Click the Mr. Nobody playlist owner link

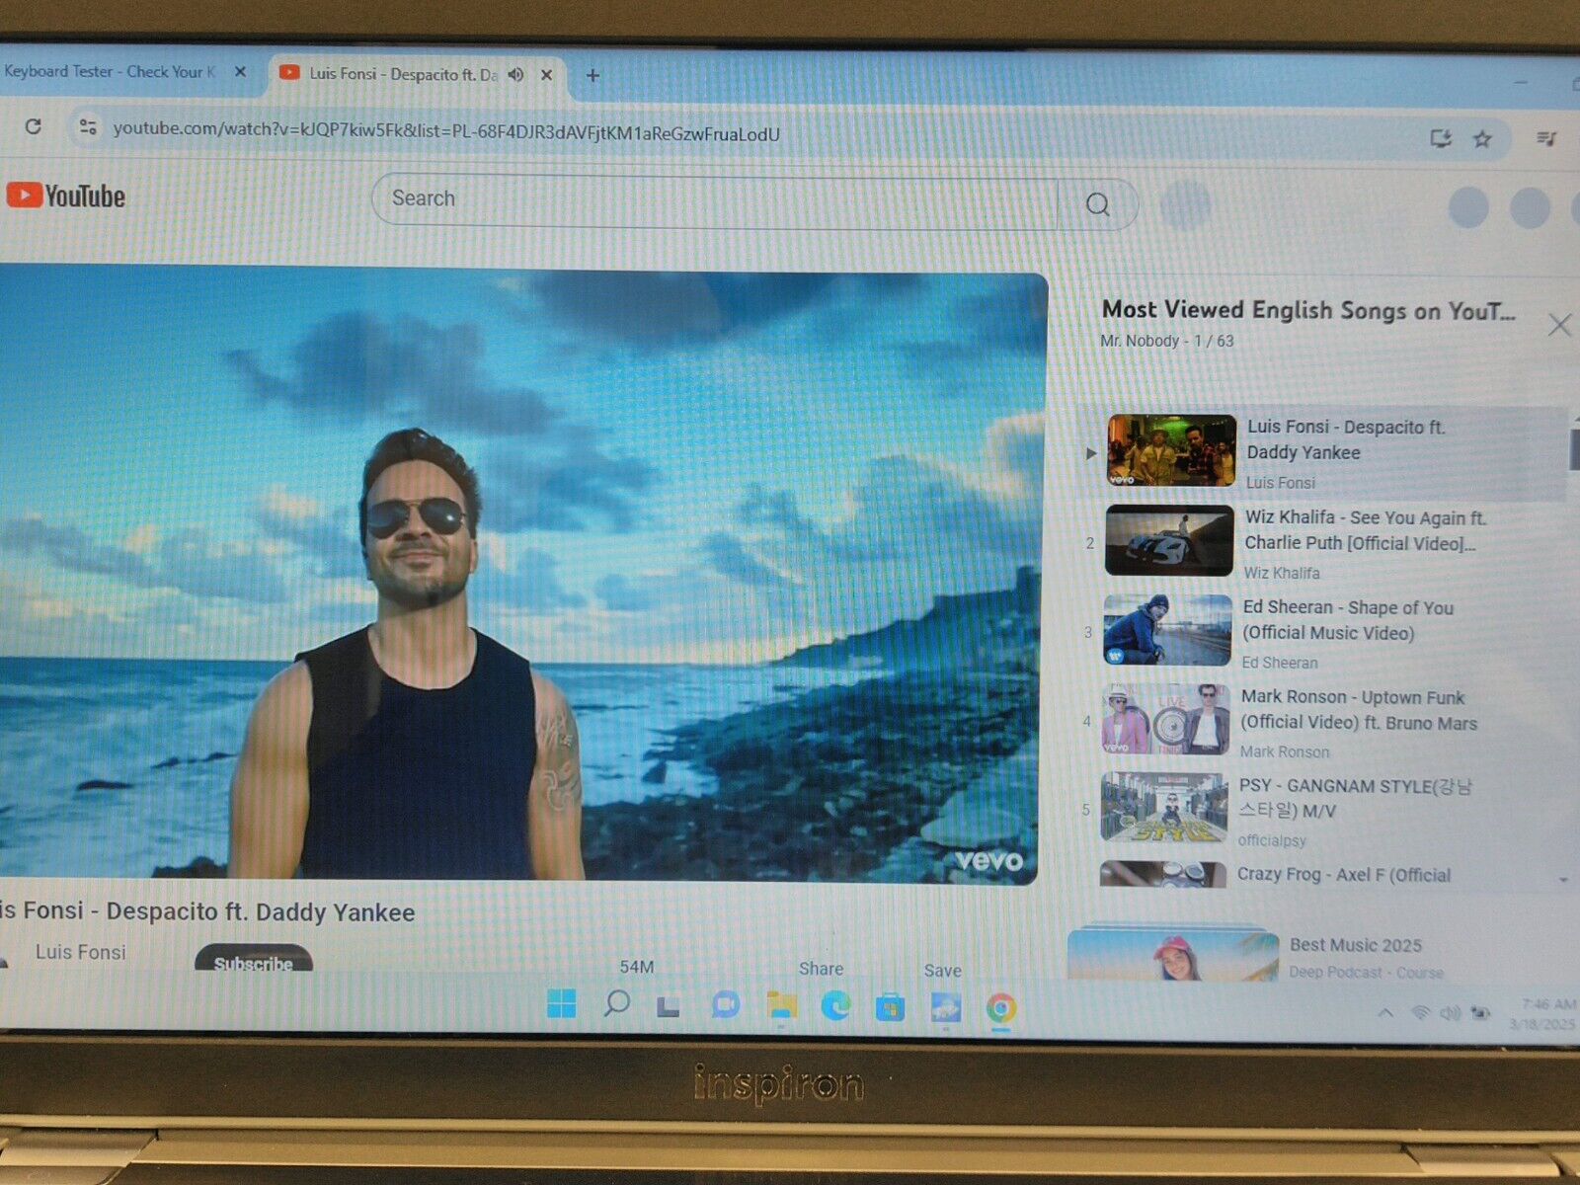(x=1140, y=341)
